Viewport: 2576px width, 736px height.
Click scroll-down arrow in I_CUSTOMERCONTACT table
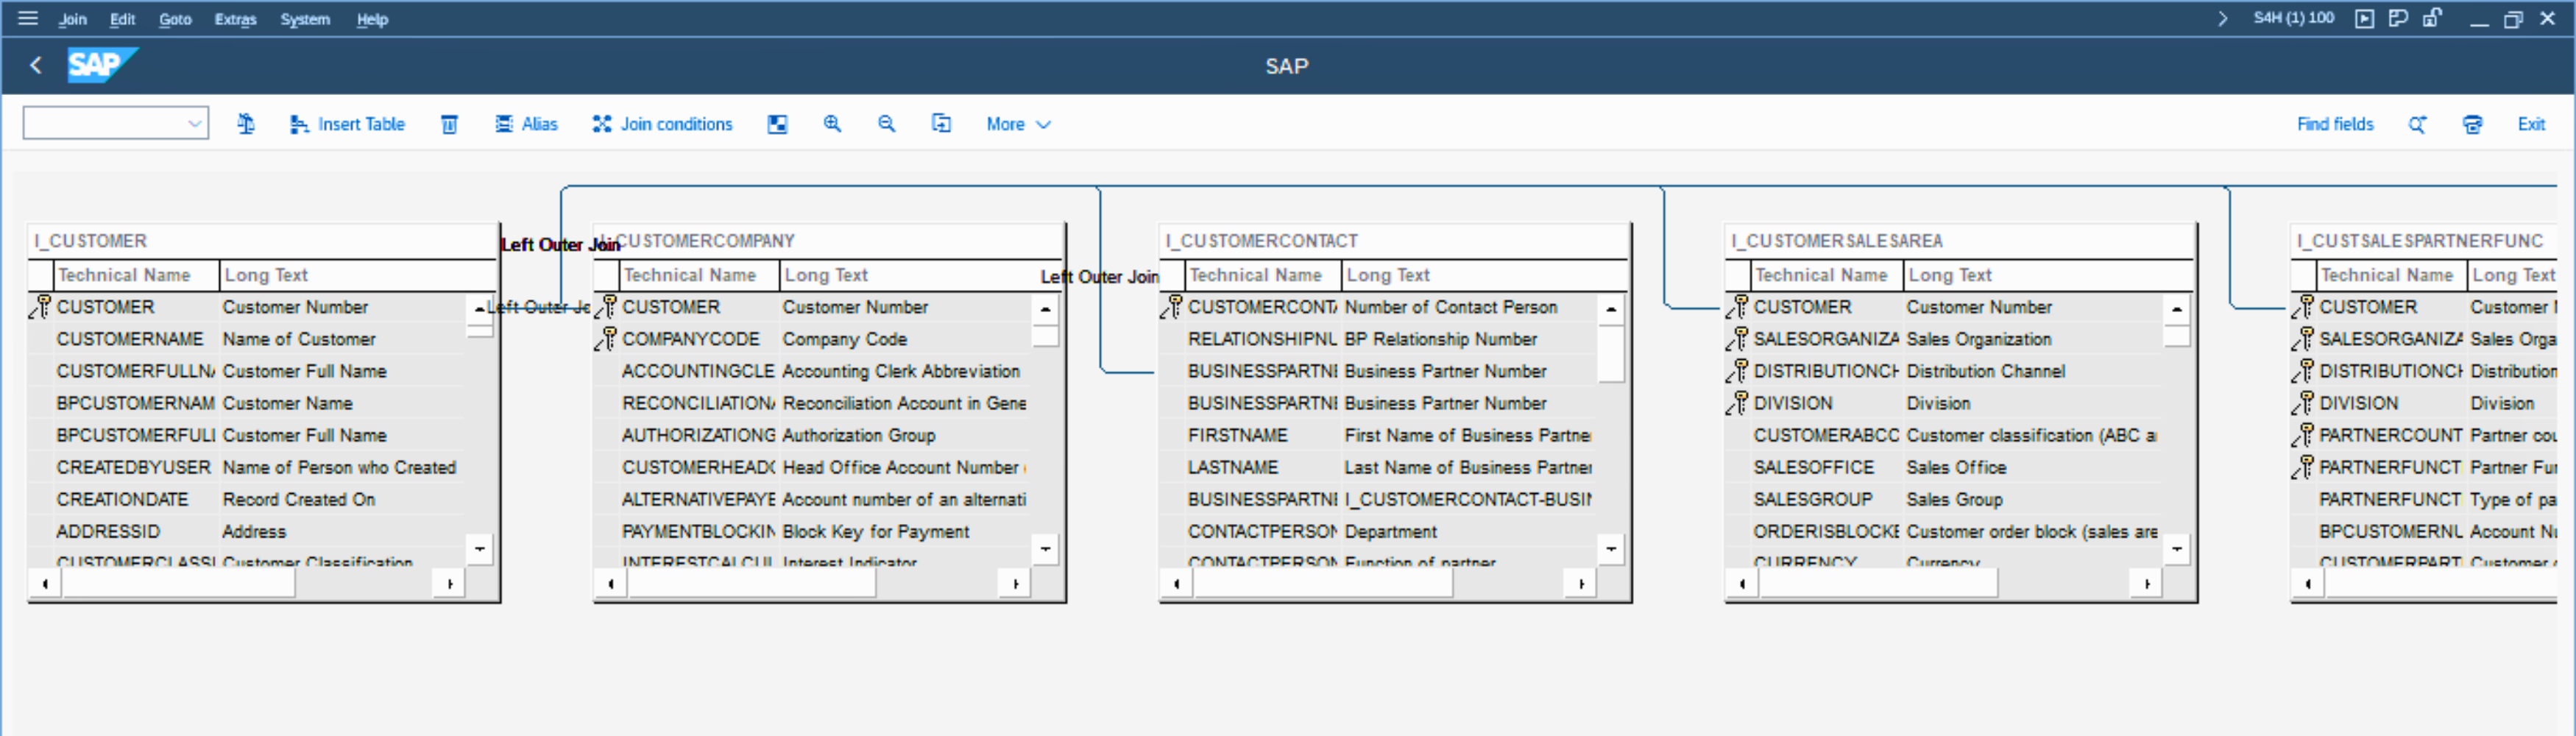click(x=1610, y=549)
